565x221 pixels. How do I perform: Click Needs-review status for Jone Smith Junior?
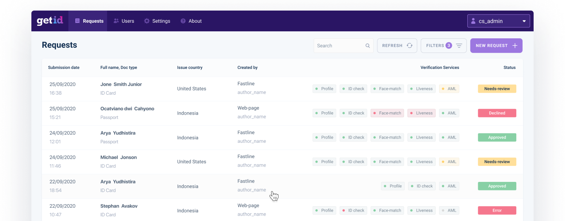tap(497, 89)
